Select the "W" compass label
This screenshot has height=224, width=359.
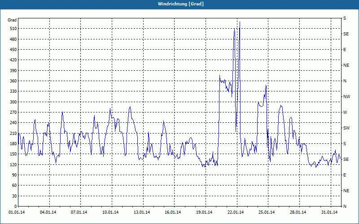click(x=345, y=112)
